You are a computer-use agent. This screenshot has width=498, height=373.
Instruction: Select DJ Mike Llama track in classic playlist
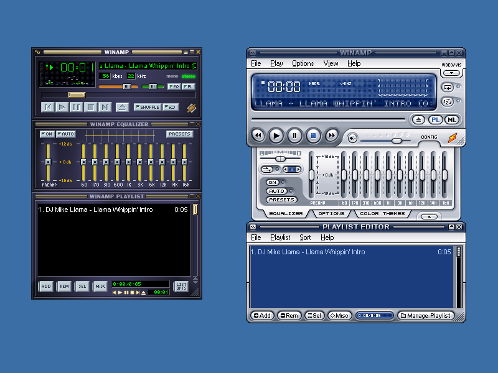click(x=113, y=210)
